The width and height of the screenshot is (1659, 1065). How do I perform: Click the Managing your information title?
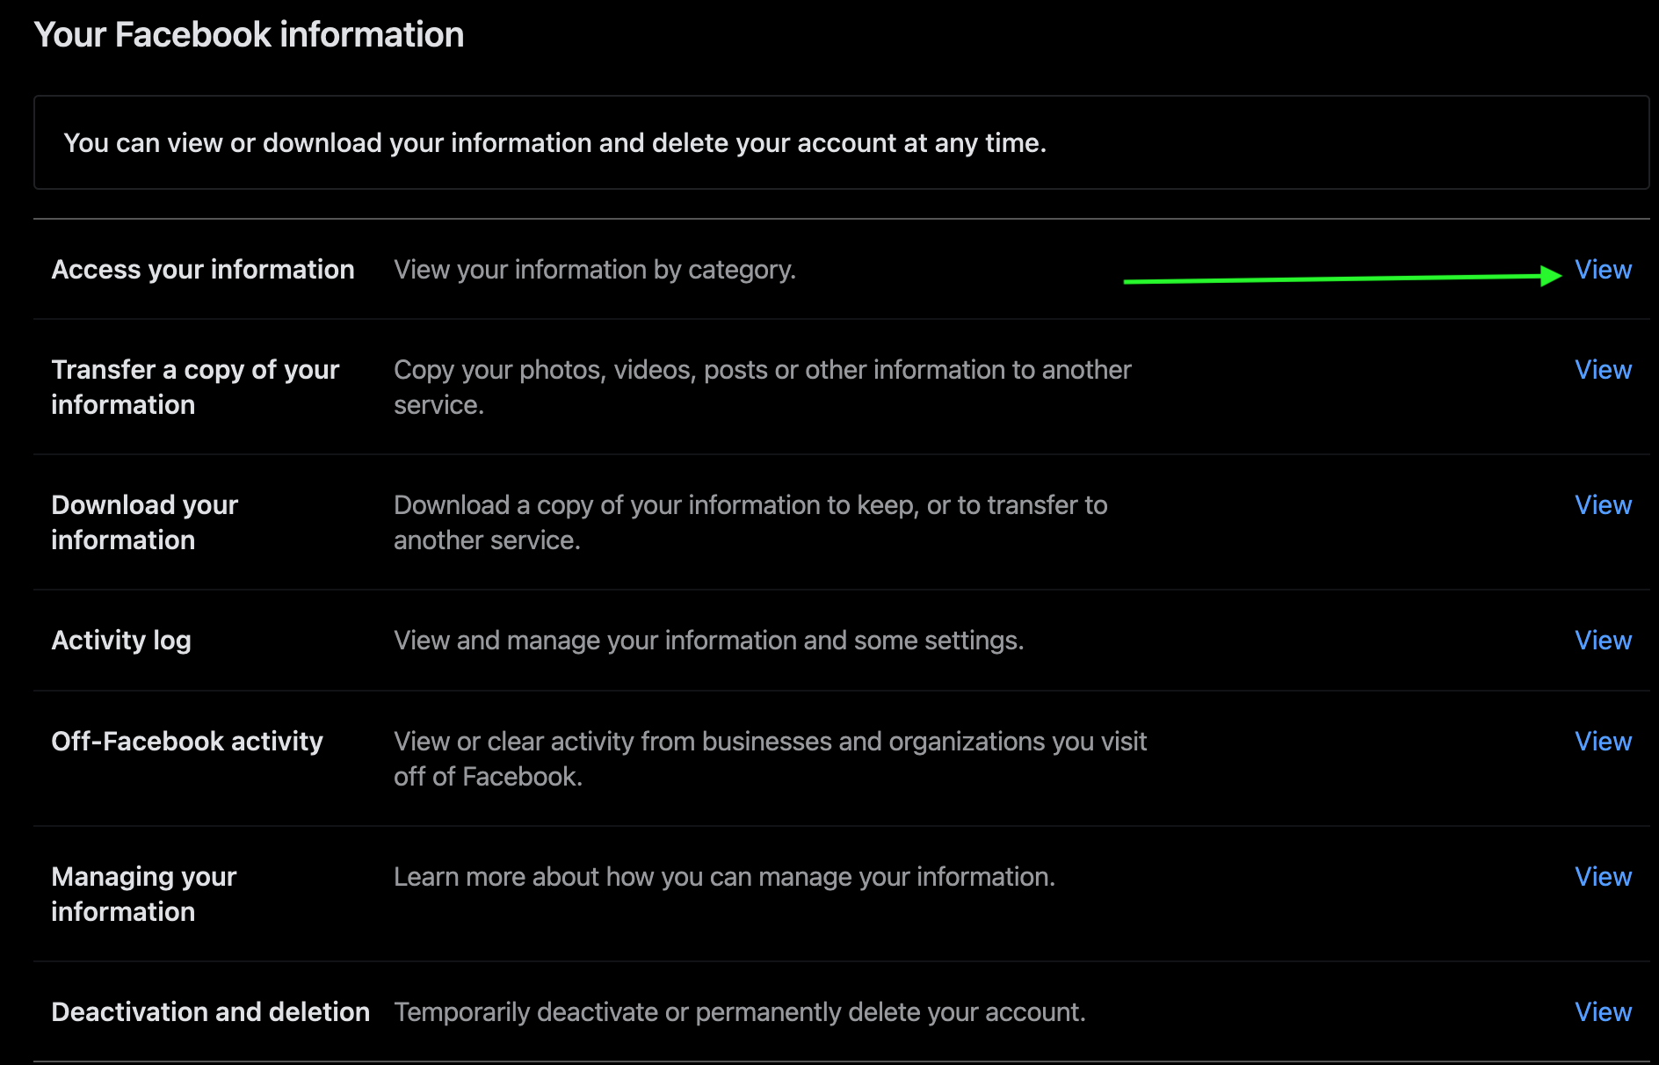click(x=144, y=895)
